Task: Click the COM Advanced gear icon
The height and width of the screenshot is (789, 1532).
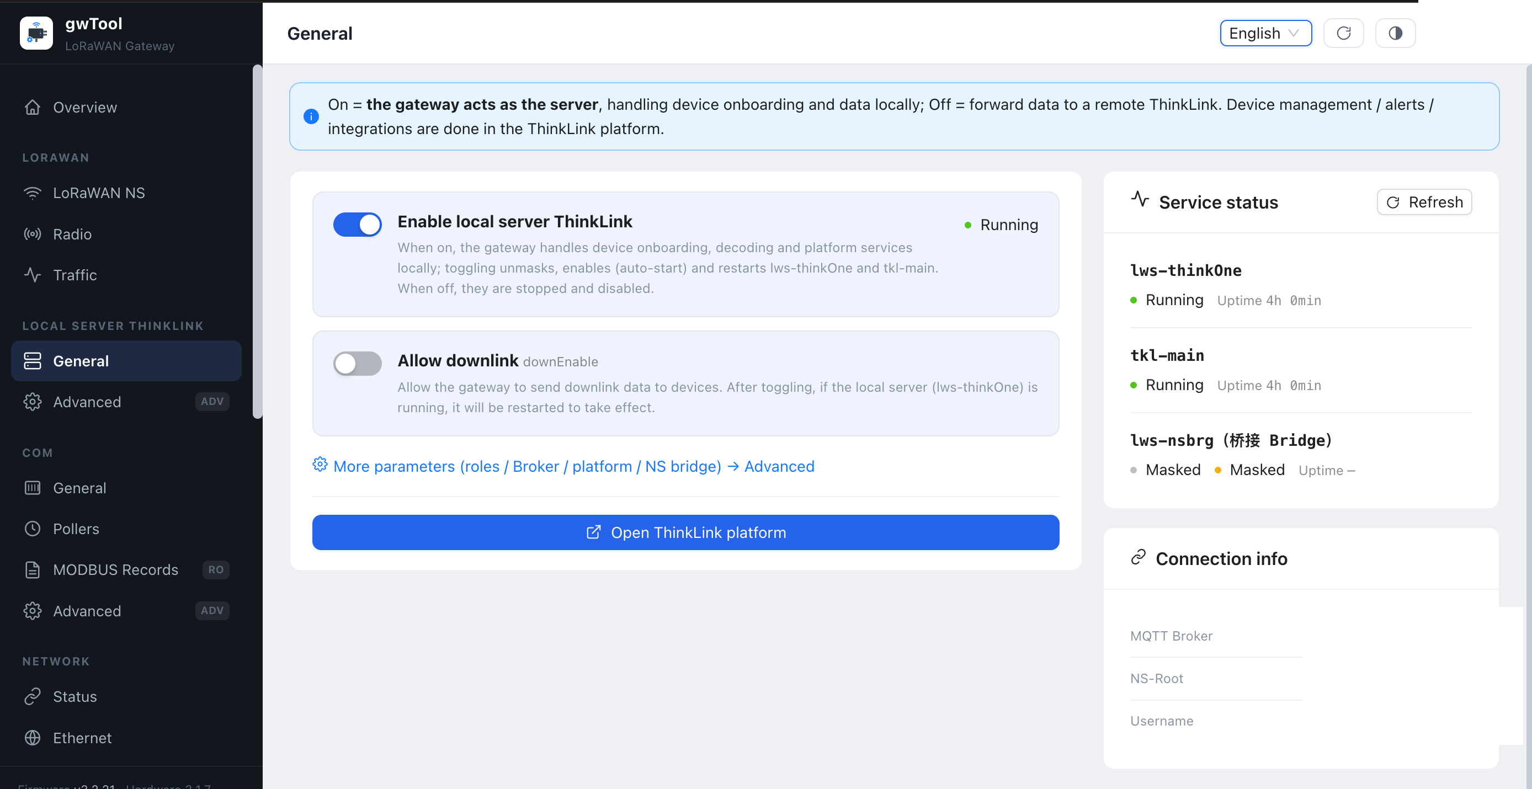Action: tap(33, 611)
